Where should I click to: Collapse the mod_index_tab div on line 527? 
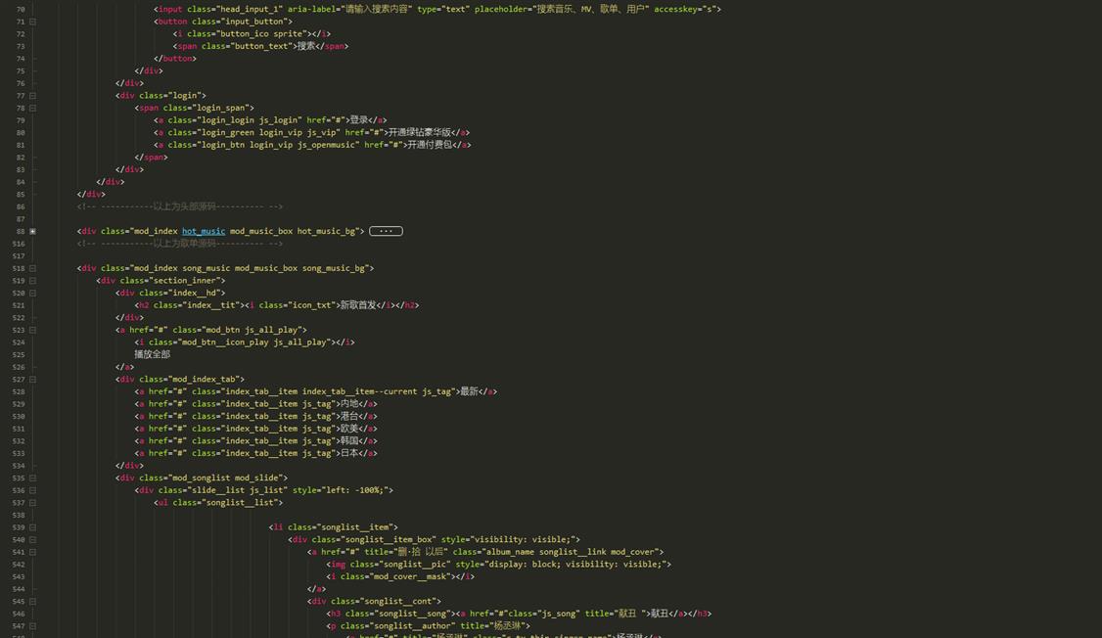[33, 380]
